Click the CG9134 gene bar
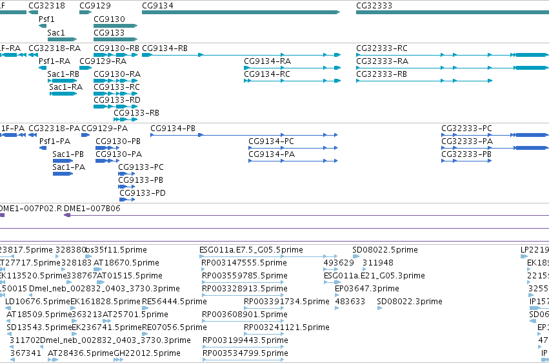 click(241, 12)
